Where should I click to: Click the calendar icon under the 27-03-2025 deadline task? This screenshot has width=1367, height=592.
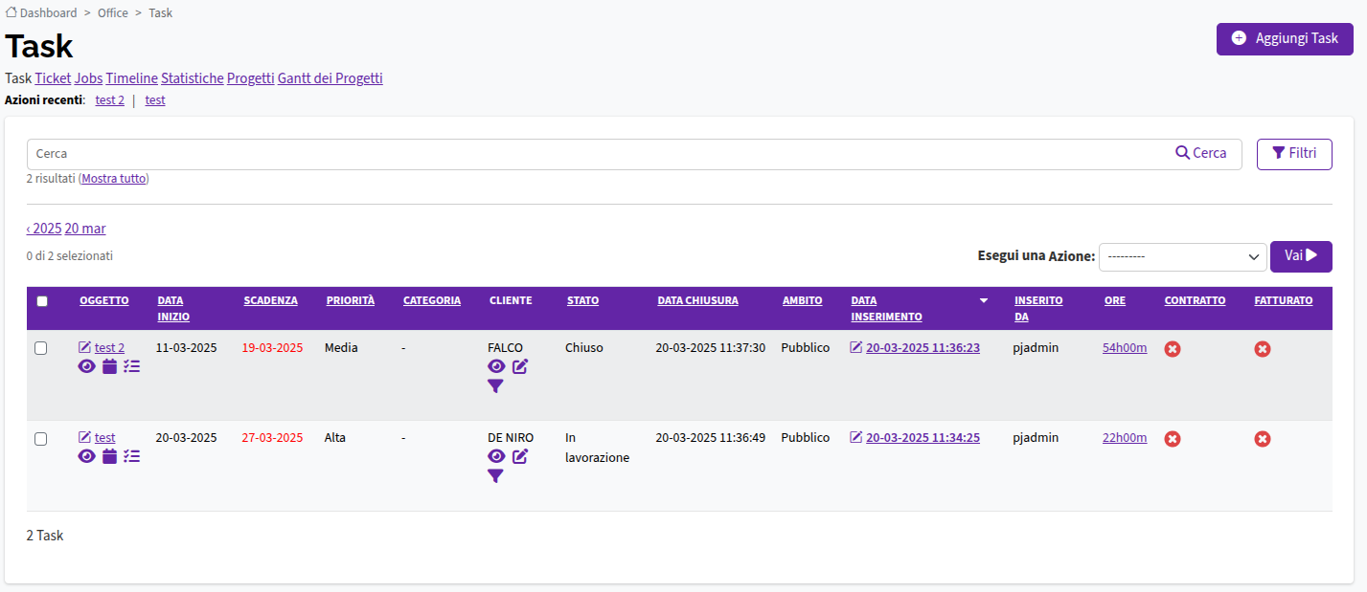pyautogui.click(x=109, y=456)
